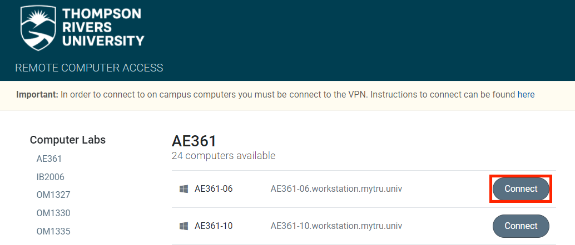Click the '24 computers available' text
Viewport: 575px width, 245px height.
tap(224, 156)
